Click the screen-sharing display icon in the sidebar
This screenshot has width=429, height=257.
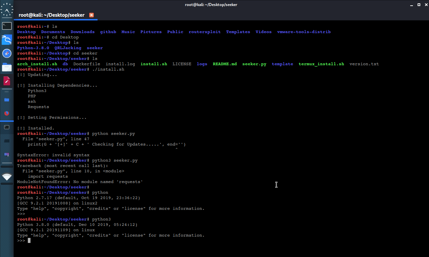7,155
